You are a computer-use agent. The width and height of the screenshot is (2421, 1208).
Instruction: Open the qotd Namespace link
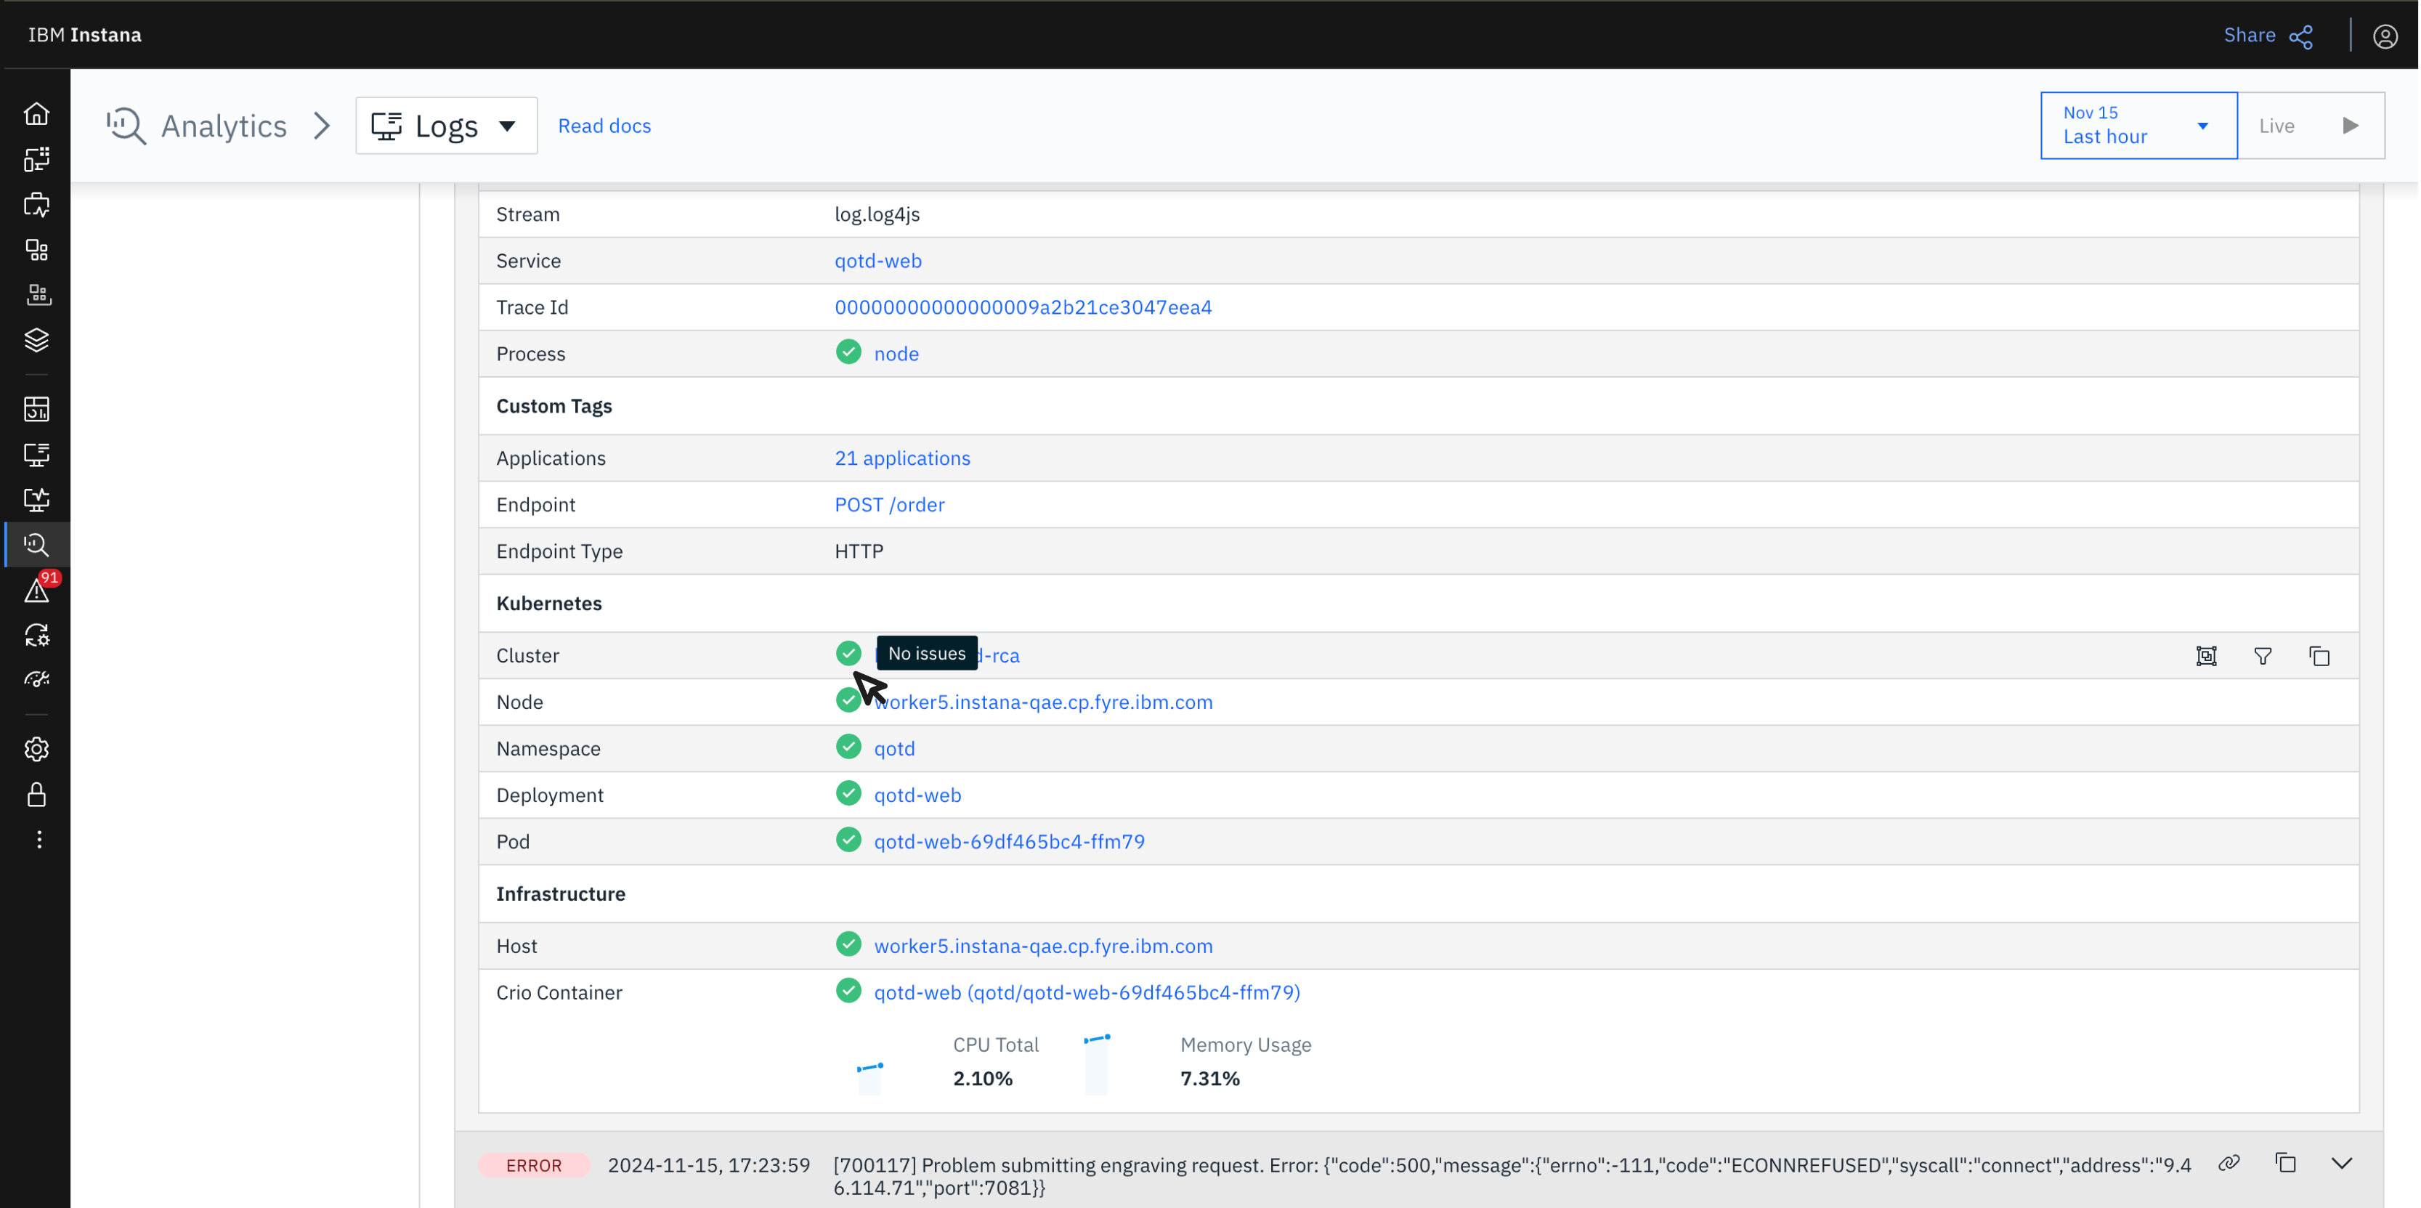[893, 748]
